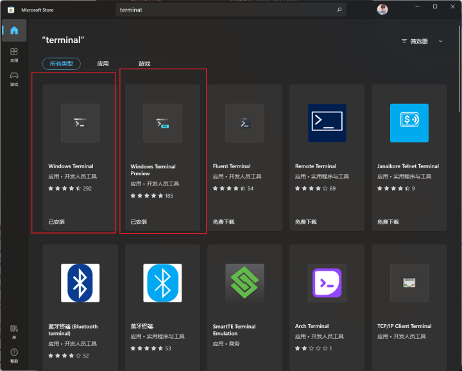The height and width of the screenshot is (371, 462).
Task: Open the 应用 (Apps) sidebar section
Action: coord(14,55)
